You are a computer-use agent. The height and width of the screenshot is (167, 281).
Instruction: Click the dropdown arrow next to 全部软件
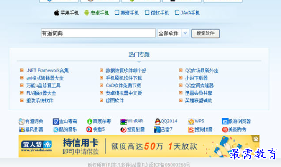185,33
